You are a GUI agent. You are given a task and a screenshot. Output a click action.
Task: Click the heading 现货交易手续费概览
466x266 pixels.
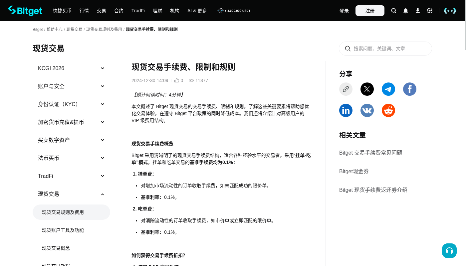[x=152, y=144]
